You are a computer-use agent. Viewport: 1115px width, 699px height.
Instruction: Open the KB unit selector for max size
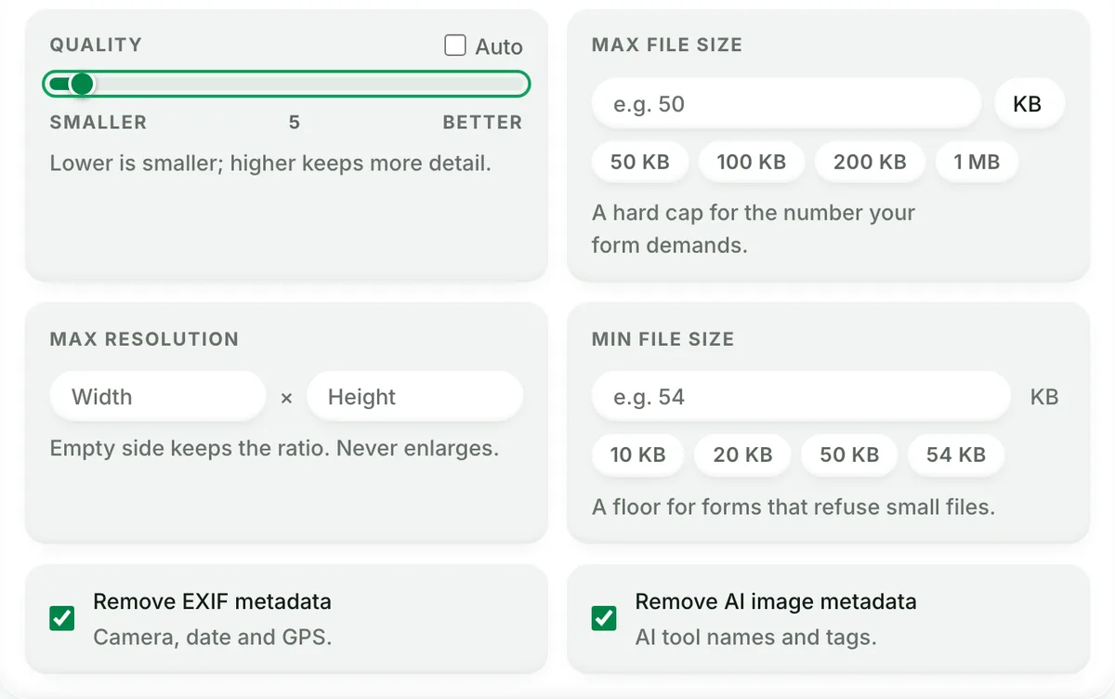coord(1028,104)
